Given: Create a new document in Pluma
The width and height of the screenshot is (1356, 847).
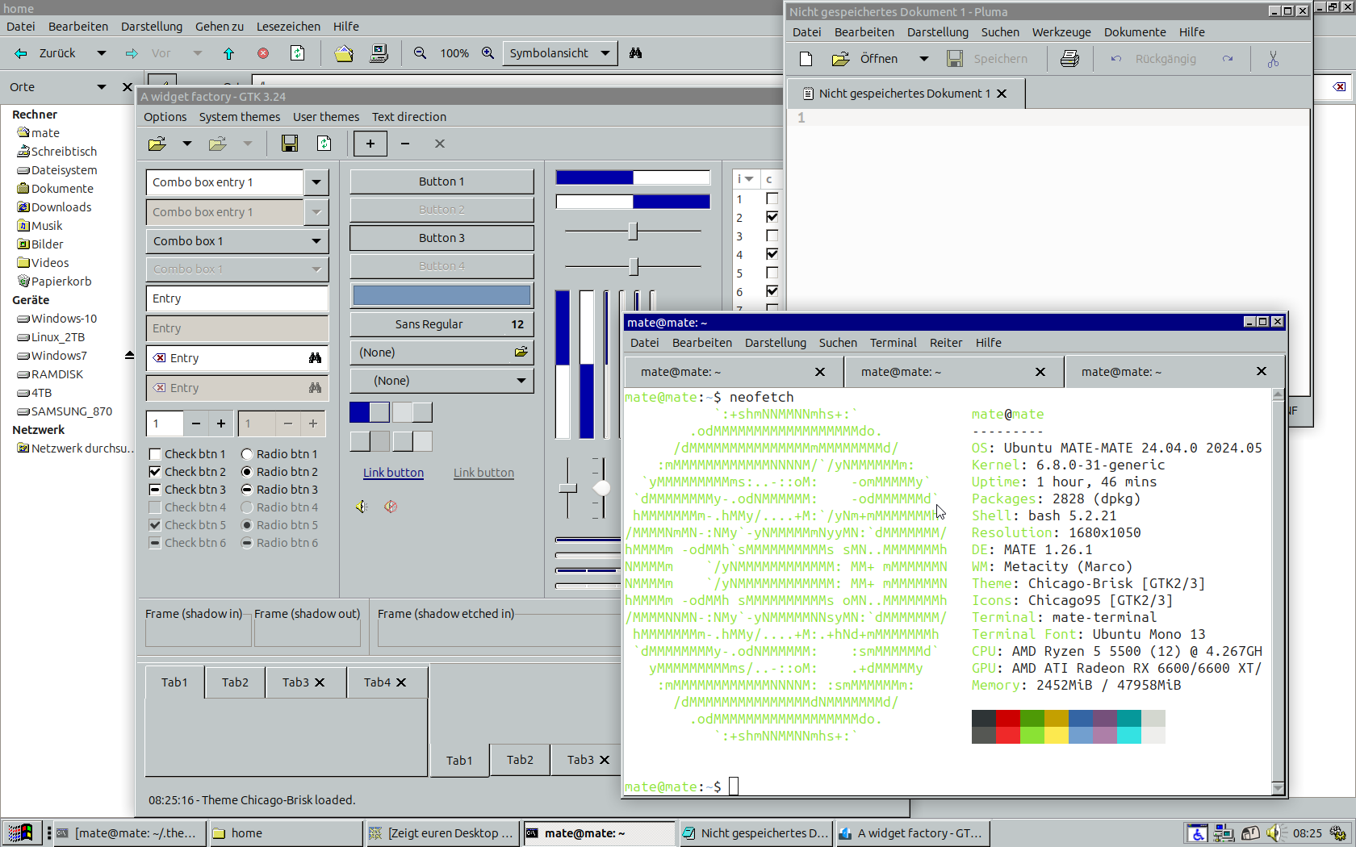Looking at the screenshot, I should point(806,59).
